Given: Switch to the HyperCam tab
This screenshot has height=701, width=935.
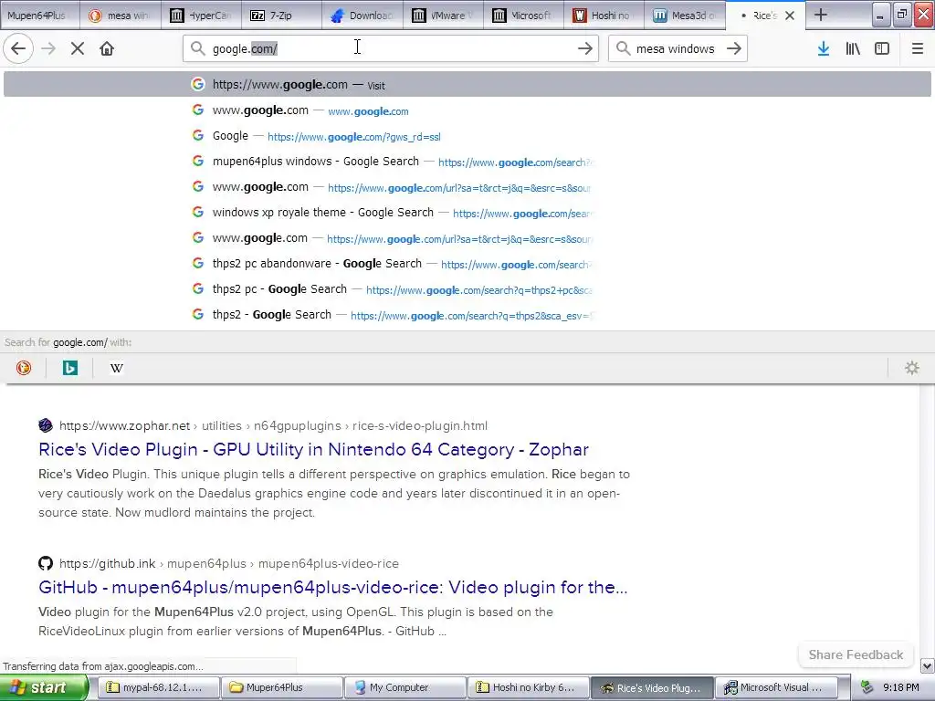Looking at the screenshot, I should [x=201, y=16].
